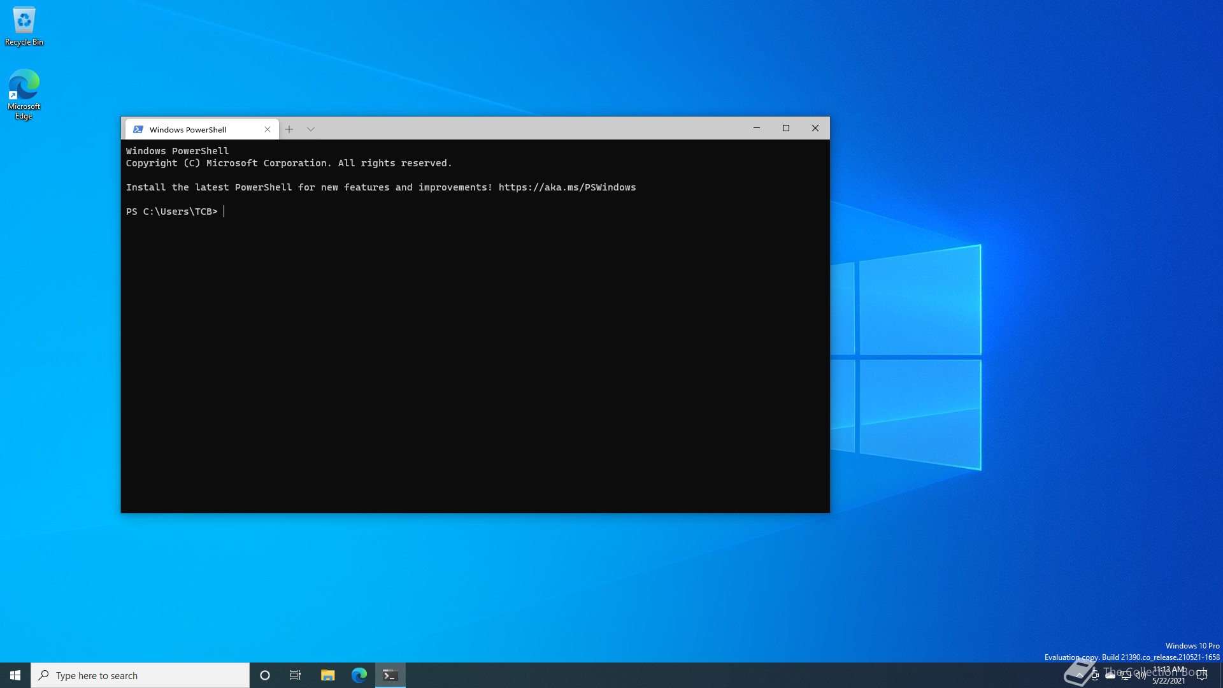Minimize the Windows Terminal window
Viewport: 1223px width, 688px height.
(x=757, y=128)
